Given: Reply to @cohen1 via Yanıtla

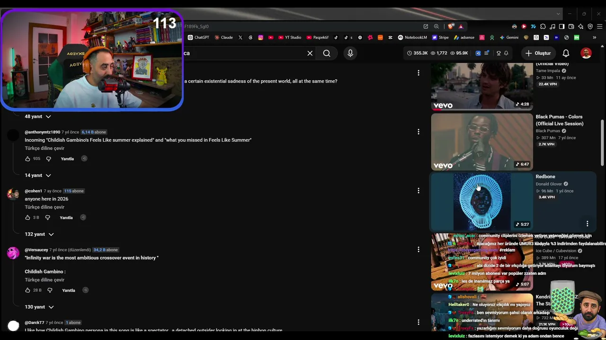Looking at the screenshot, I should click(x=66, y=218).
